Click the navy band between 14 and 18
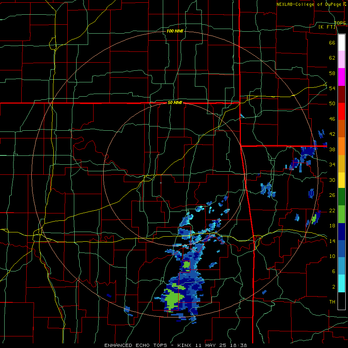This screenshot has width=348, height=348. pyautogui.click(x=341, y=232)
